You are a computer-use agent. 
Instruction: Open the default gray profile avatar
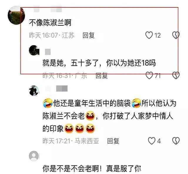[34, 156]
